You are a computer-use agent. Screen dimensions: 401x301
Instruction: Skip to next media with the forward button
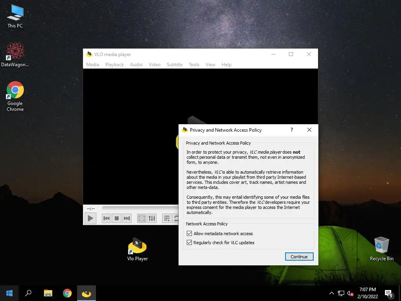pyautogui.click(x=127, y=218)
